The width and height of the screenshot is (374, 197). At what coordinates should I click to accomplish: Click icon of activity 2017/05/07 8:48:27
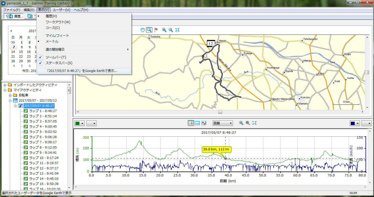(20, 106)
